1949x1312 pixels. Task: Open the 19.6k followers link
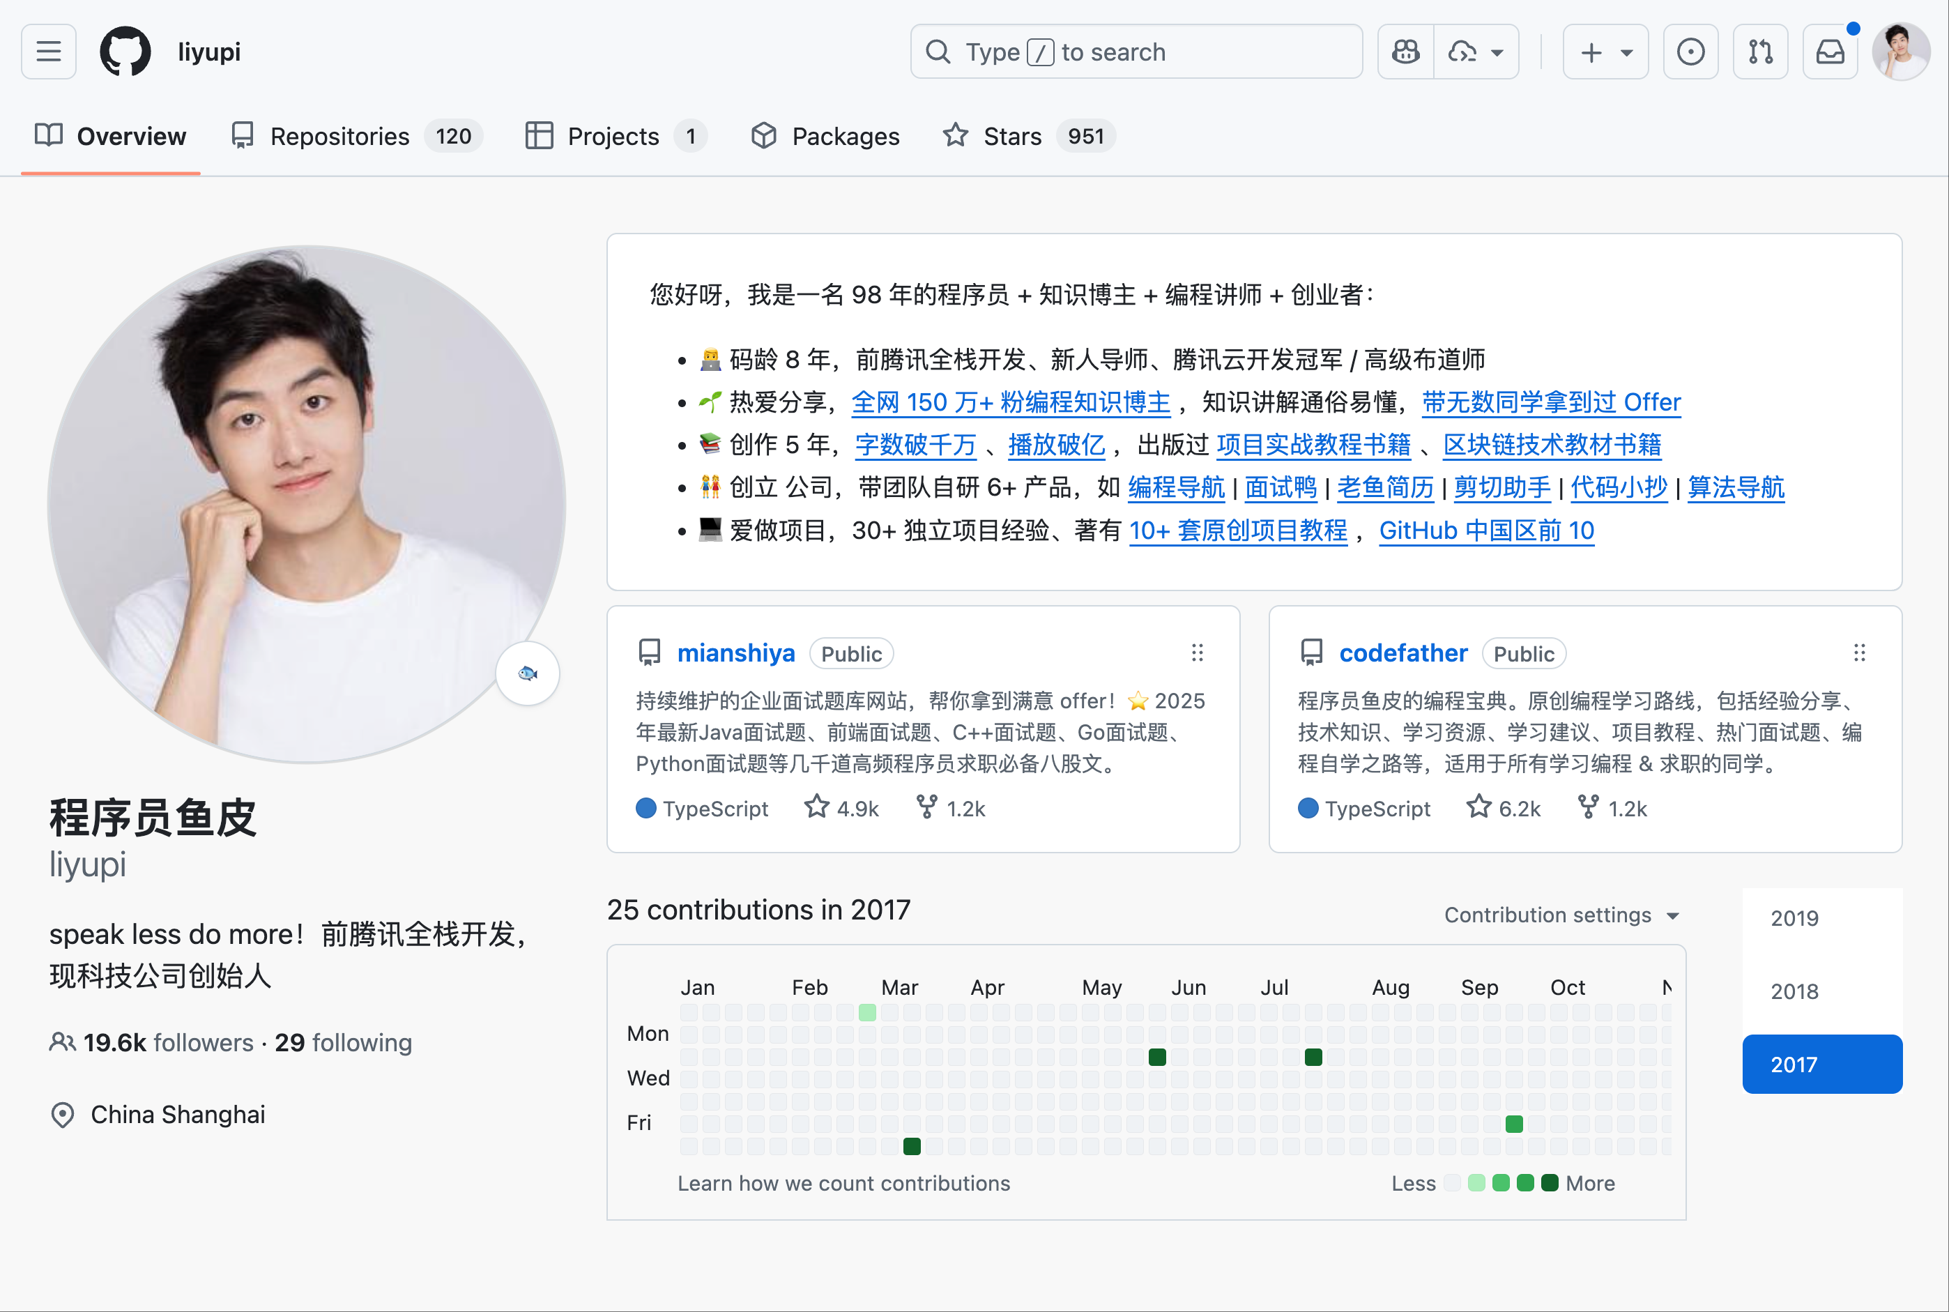167,1043
